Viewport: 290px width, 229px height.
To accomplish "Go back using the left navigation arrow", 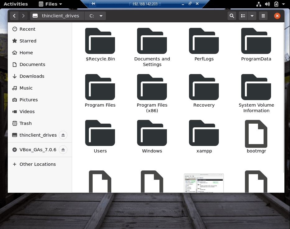I will (x=14, y=16).
